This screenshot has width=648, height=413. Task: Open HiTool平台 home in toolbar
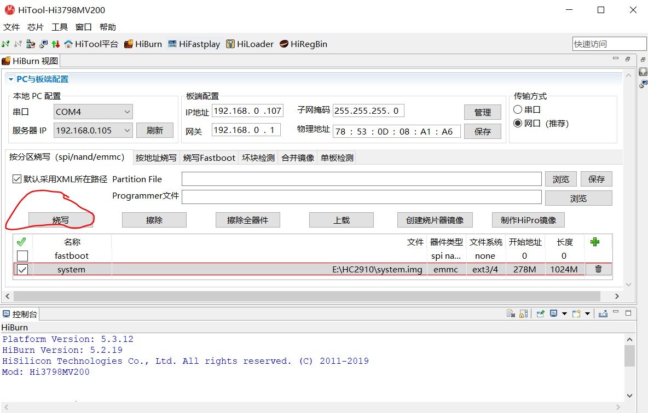coord(91,44)
